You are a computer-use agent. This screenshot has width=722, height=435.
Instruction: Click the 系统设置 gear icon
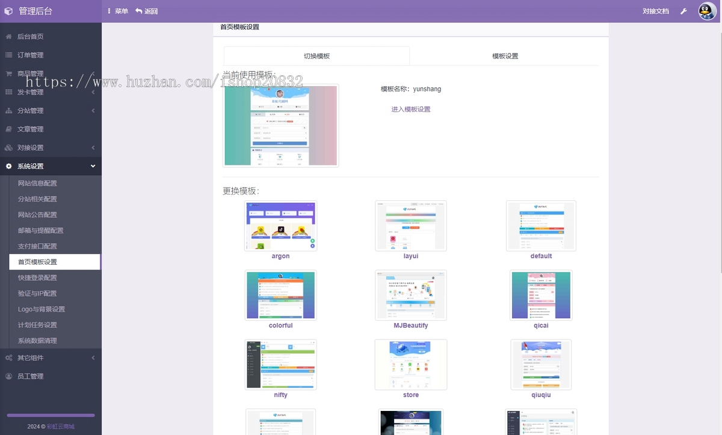(x=8, y=166)
